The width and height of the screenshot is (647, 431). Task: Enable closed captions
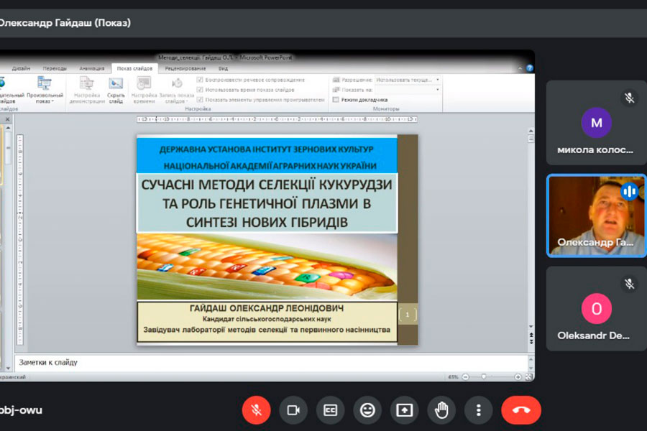331,409
